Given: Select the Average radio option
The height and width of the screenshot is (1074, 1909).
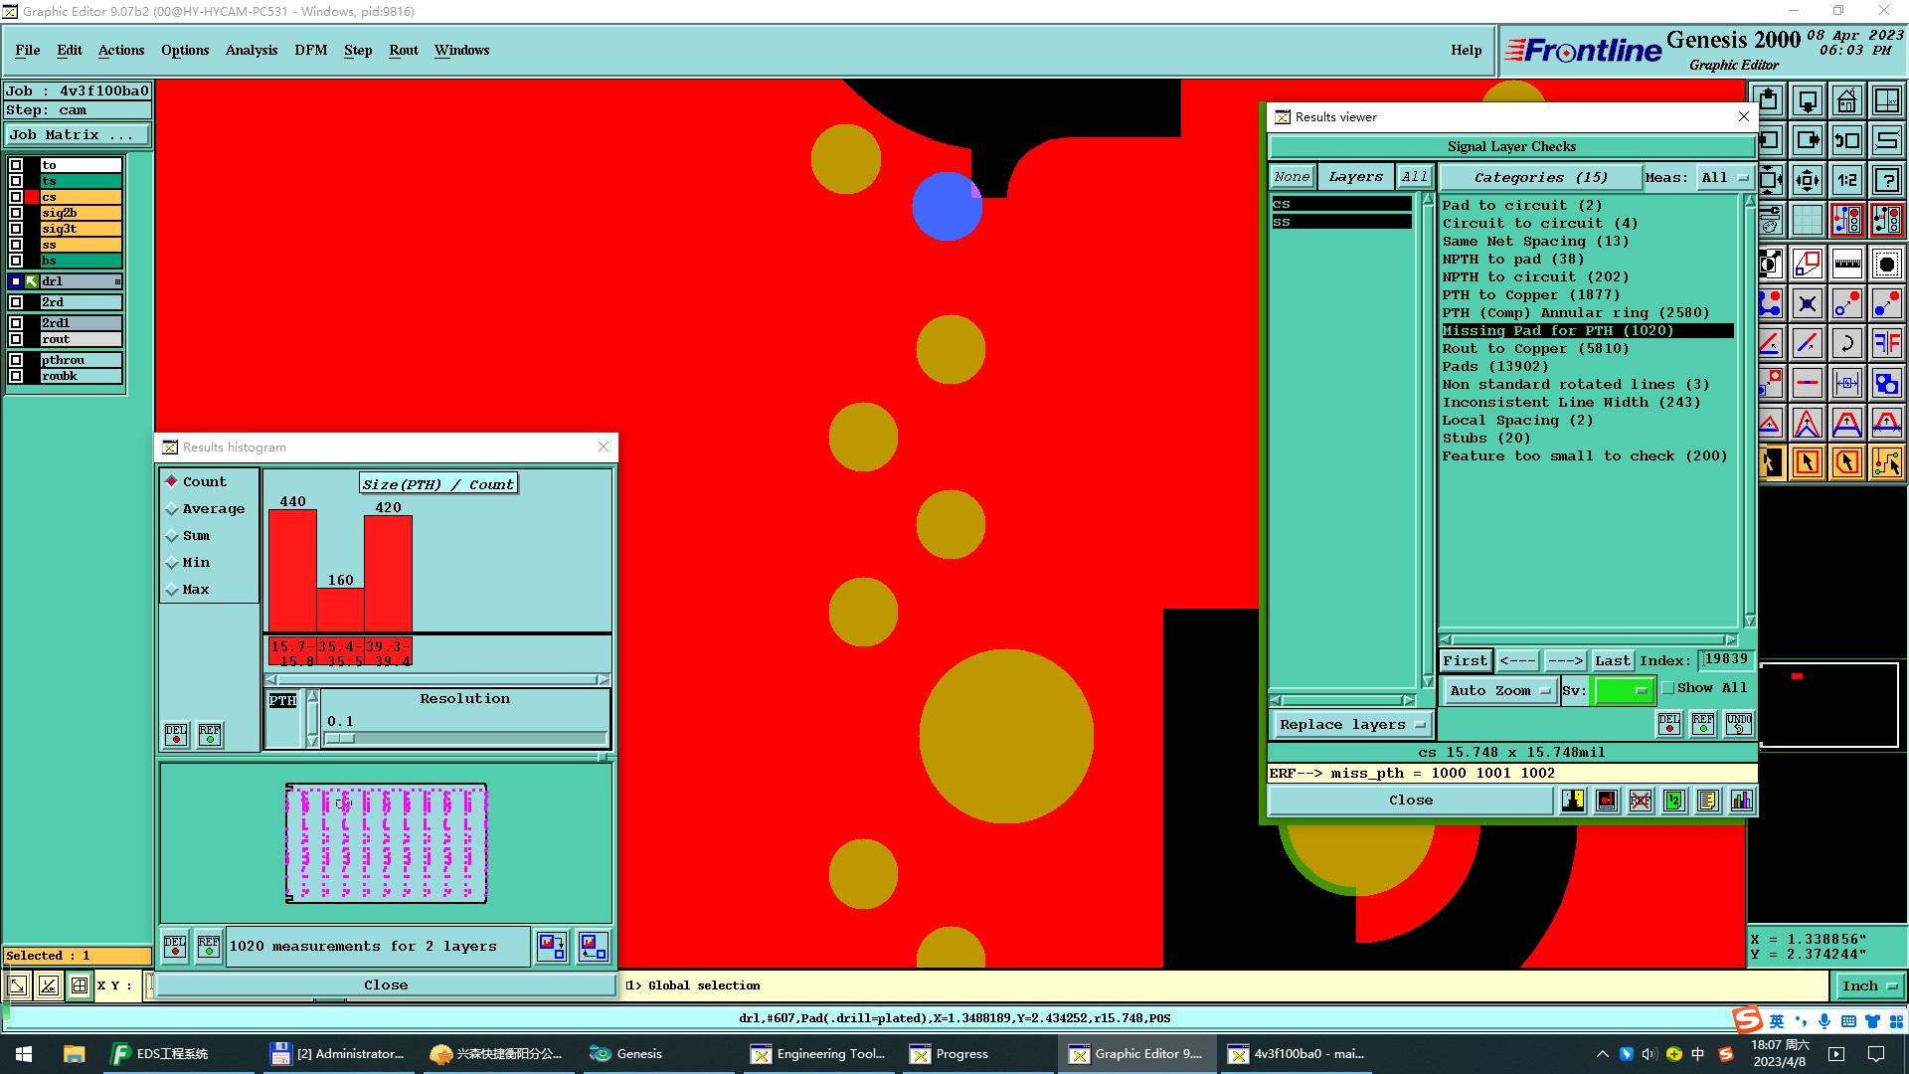Looking at the screenshot, I should [172, 509].
